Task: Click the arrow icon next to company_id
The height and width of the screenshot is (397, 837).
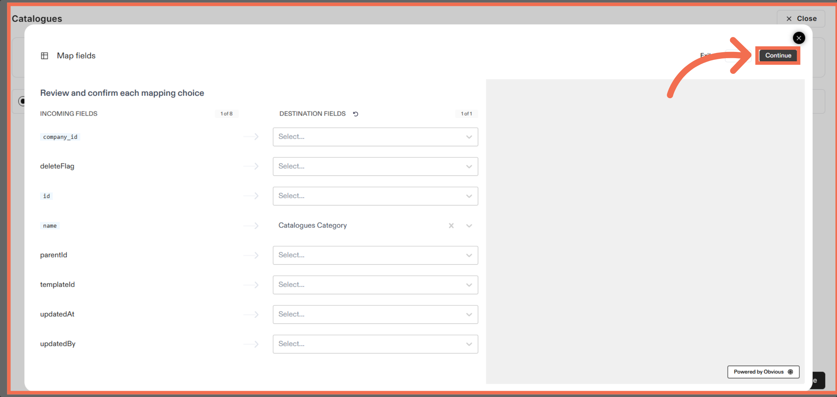Action: (251, 137)
